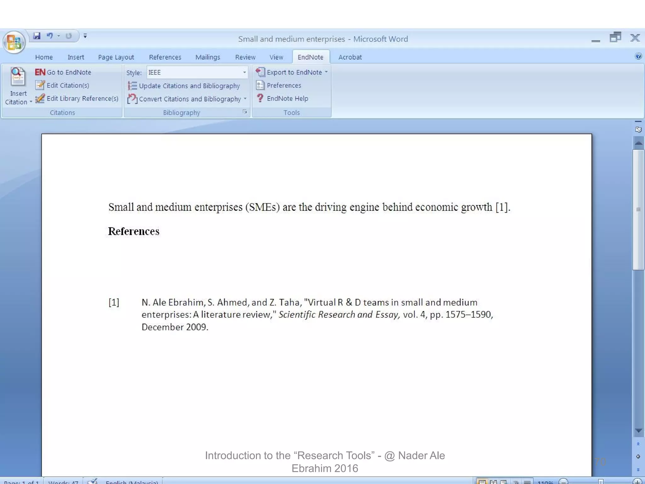Viewport: 645px width, 484px height.
Task: Open the IEEE style dropdown
Action: point(244,72)
